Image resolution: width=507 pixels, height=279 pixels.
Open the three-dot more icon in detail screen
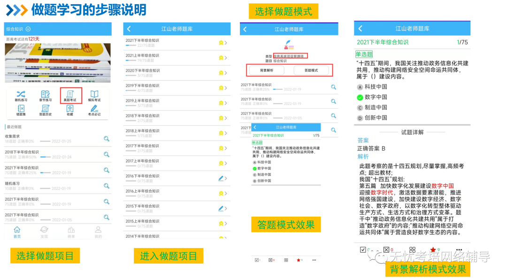459,249
